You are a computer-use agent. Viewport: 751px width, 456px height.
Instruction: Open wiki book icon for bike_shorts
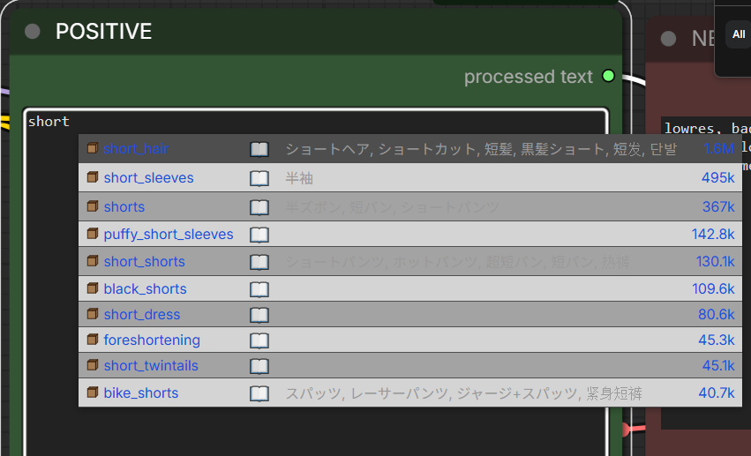pyautogui.click(x=259, y=393)
